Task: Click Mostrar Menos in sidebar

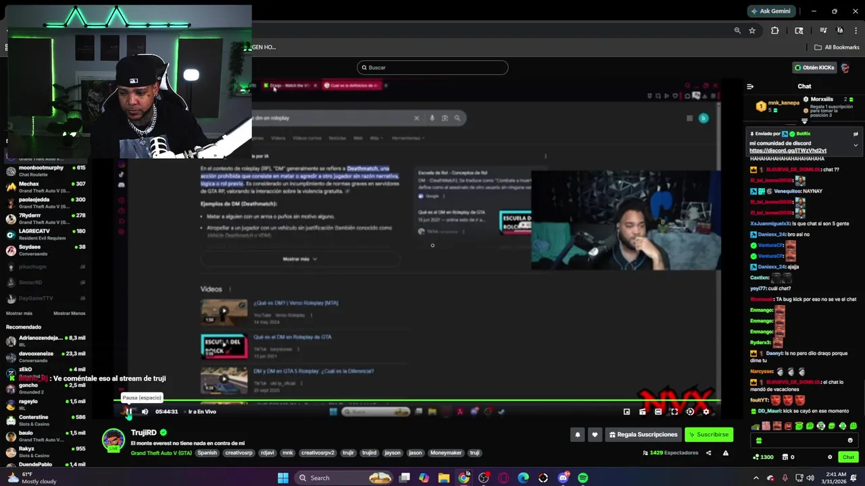Action: pyautogui.click(x=69, y=313)
